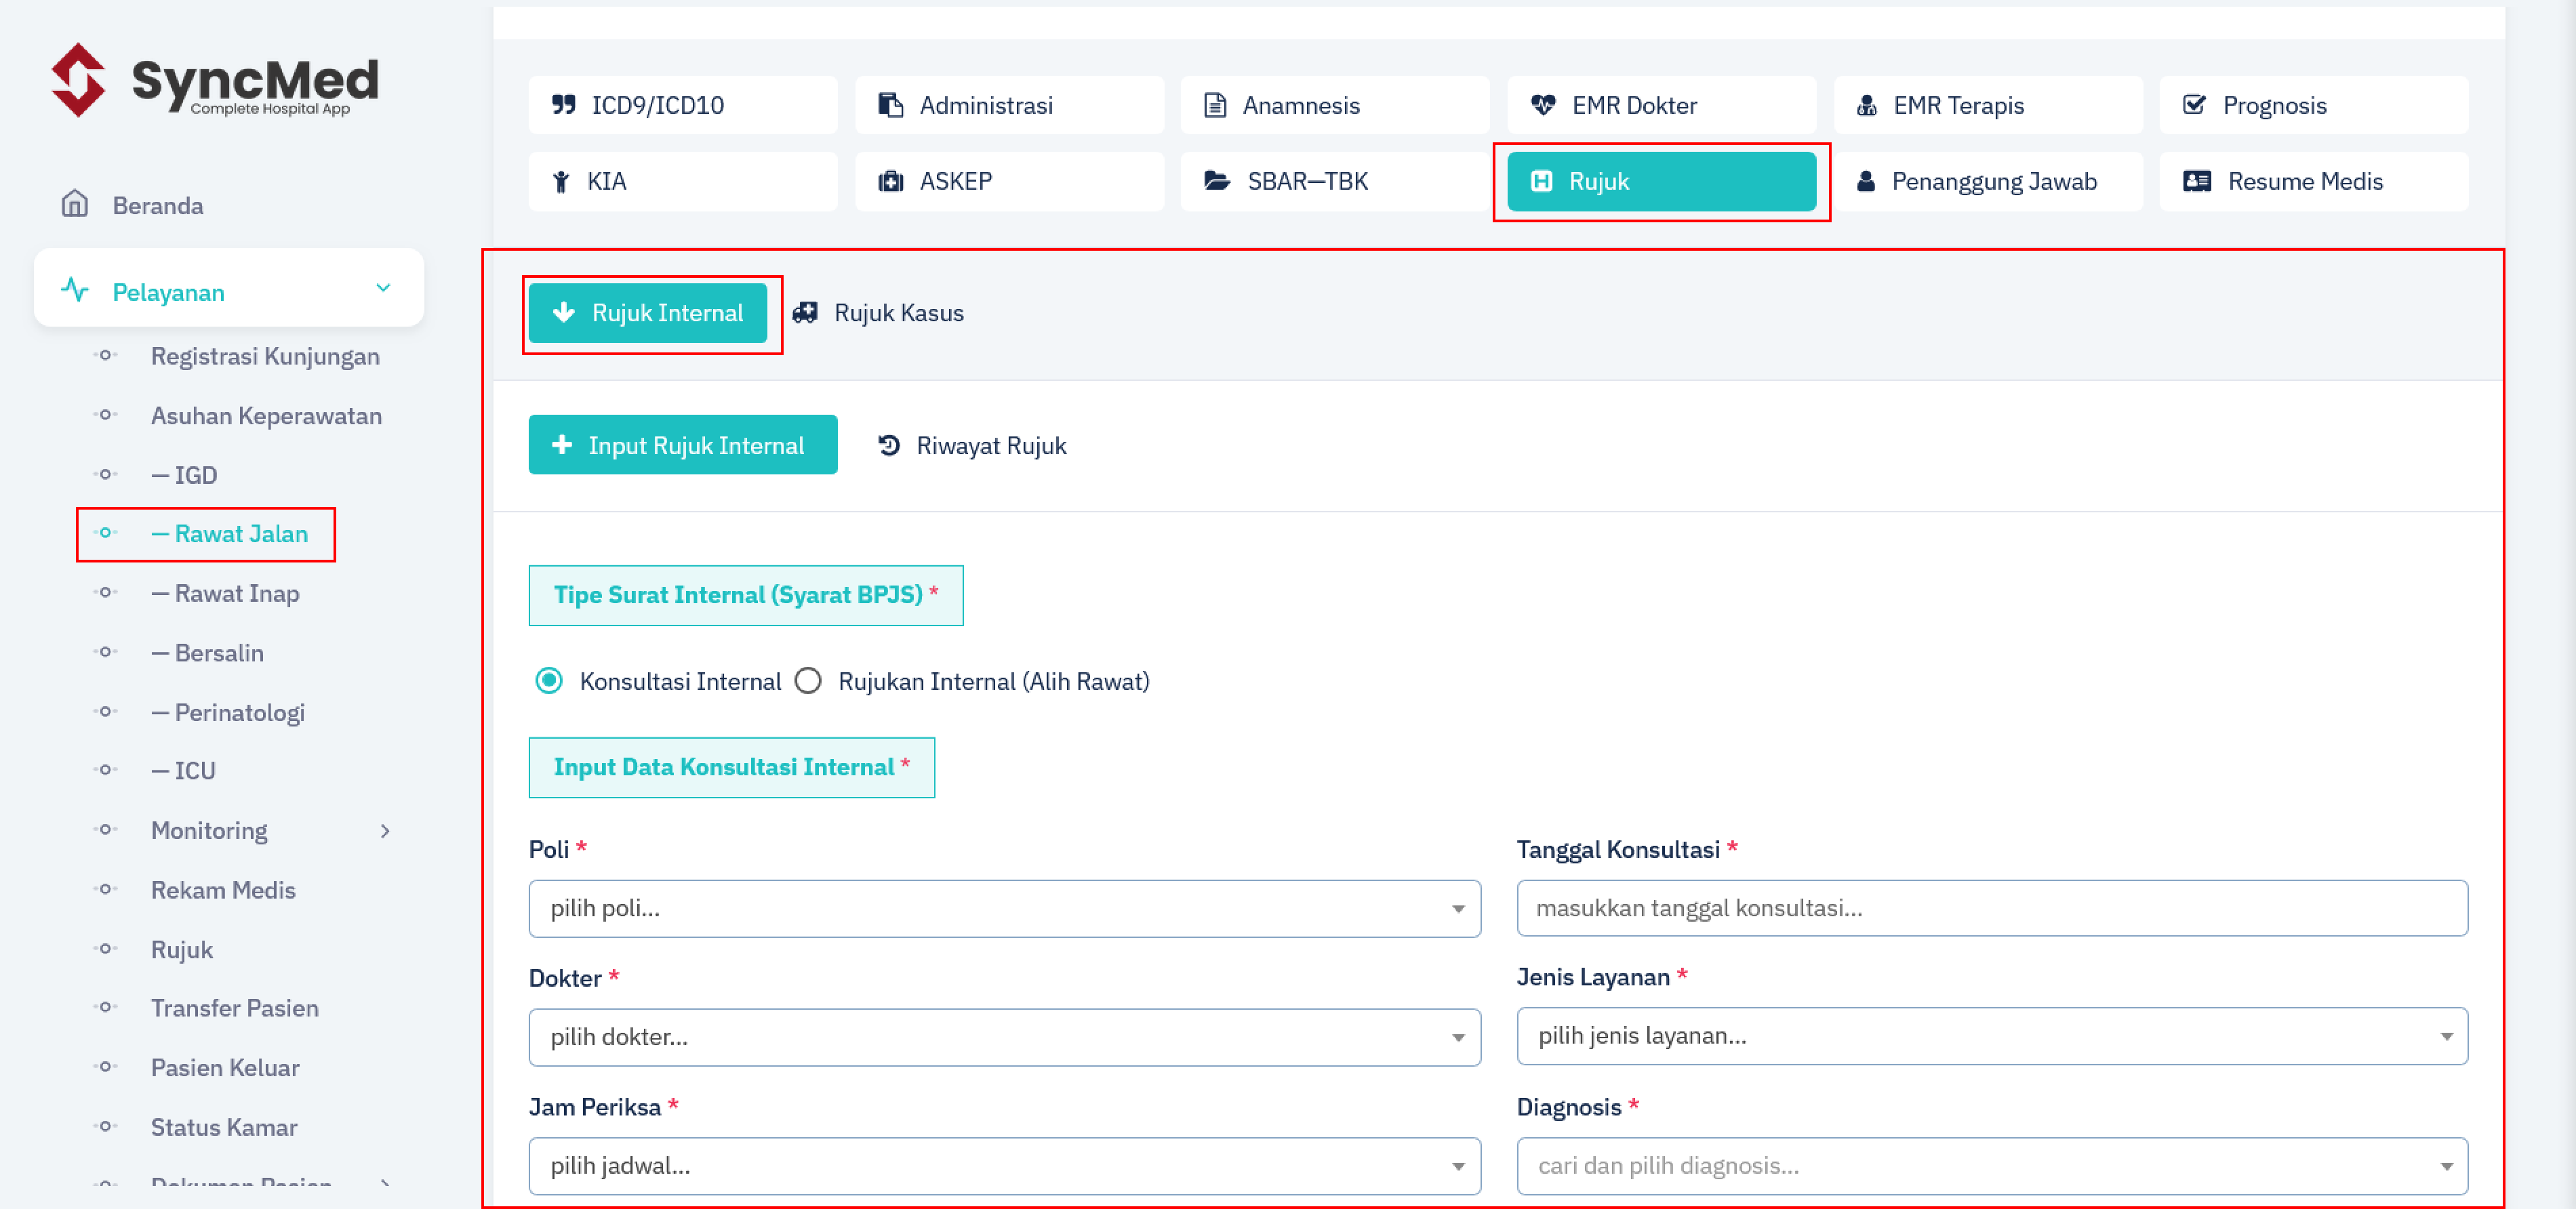Switch to the Anamnesis tab
This screenshot has height=1209, width=2576.
coord(1334,105)
